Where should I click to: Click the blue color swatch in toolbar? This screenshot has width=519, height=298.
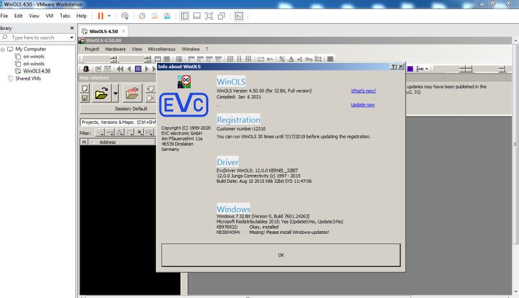[410, 69]
